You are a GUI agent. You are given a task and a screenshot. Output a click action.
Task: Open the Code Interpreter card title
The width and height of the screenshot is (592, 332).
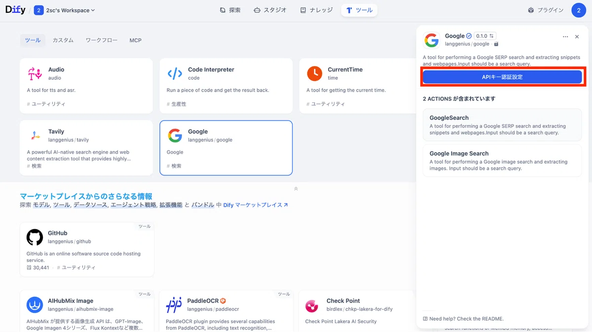click(x=211, y=69)
